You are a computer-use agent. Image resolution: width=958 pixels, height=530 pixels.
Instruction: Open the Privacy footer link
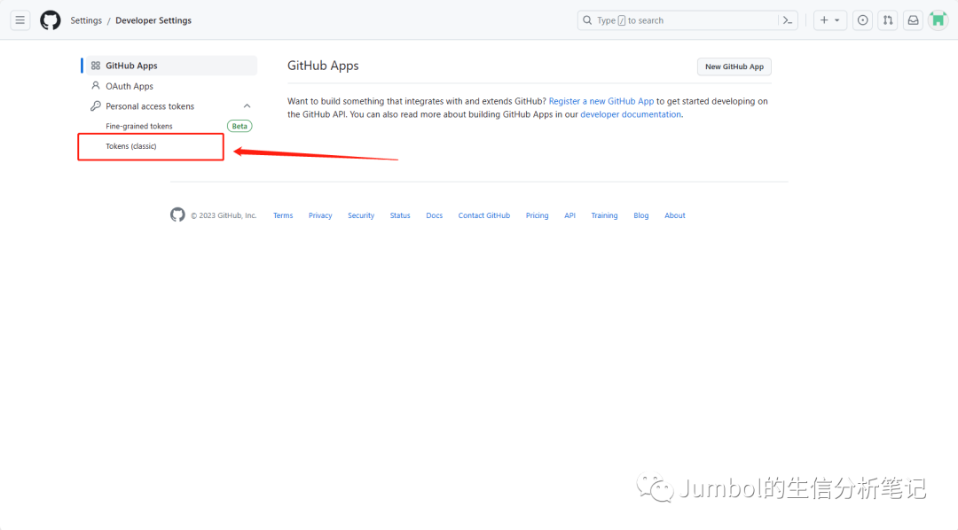(x=320, y=215)
